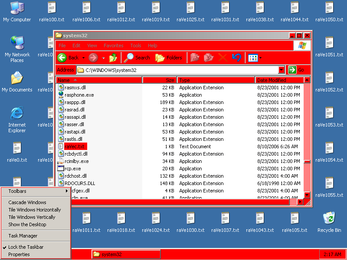Choose Tile Windows Horizontally
Image resolution: width=347 pixels, height=260 pixels.
point(36,210)
